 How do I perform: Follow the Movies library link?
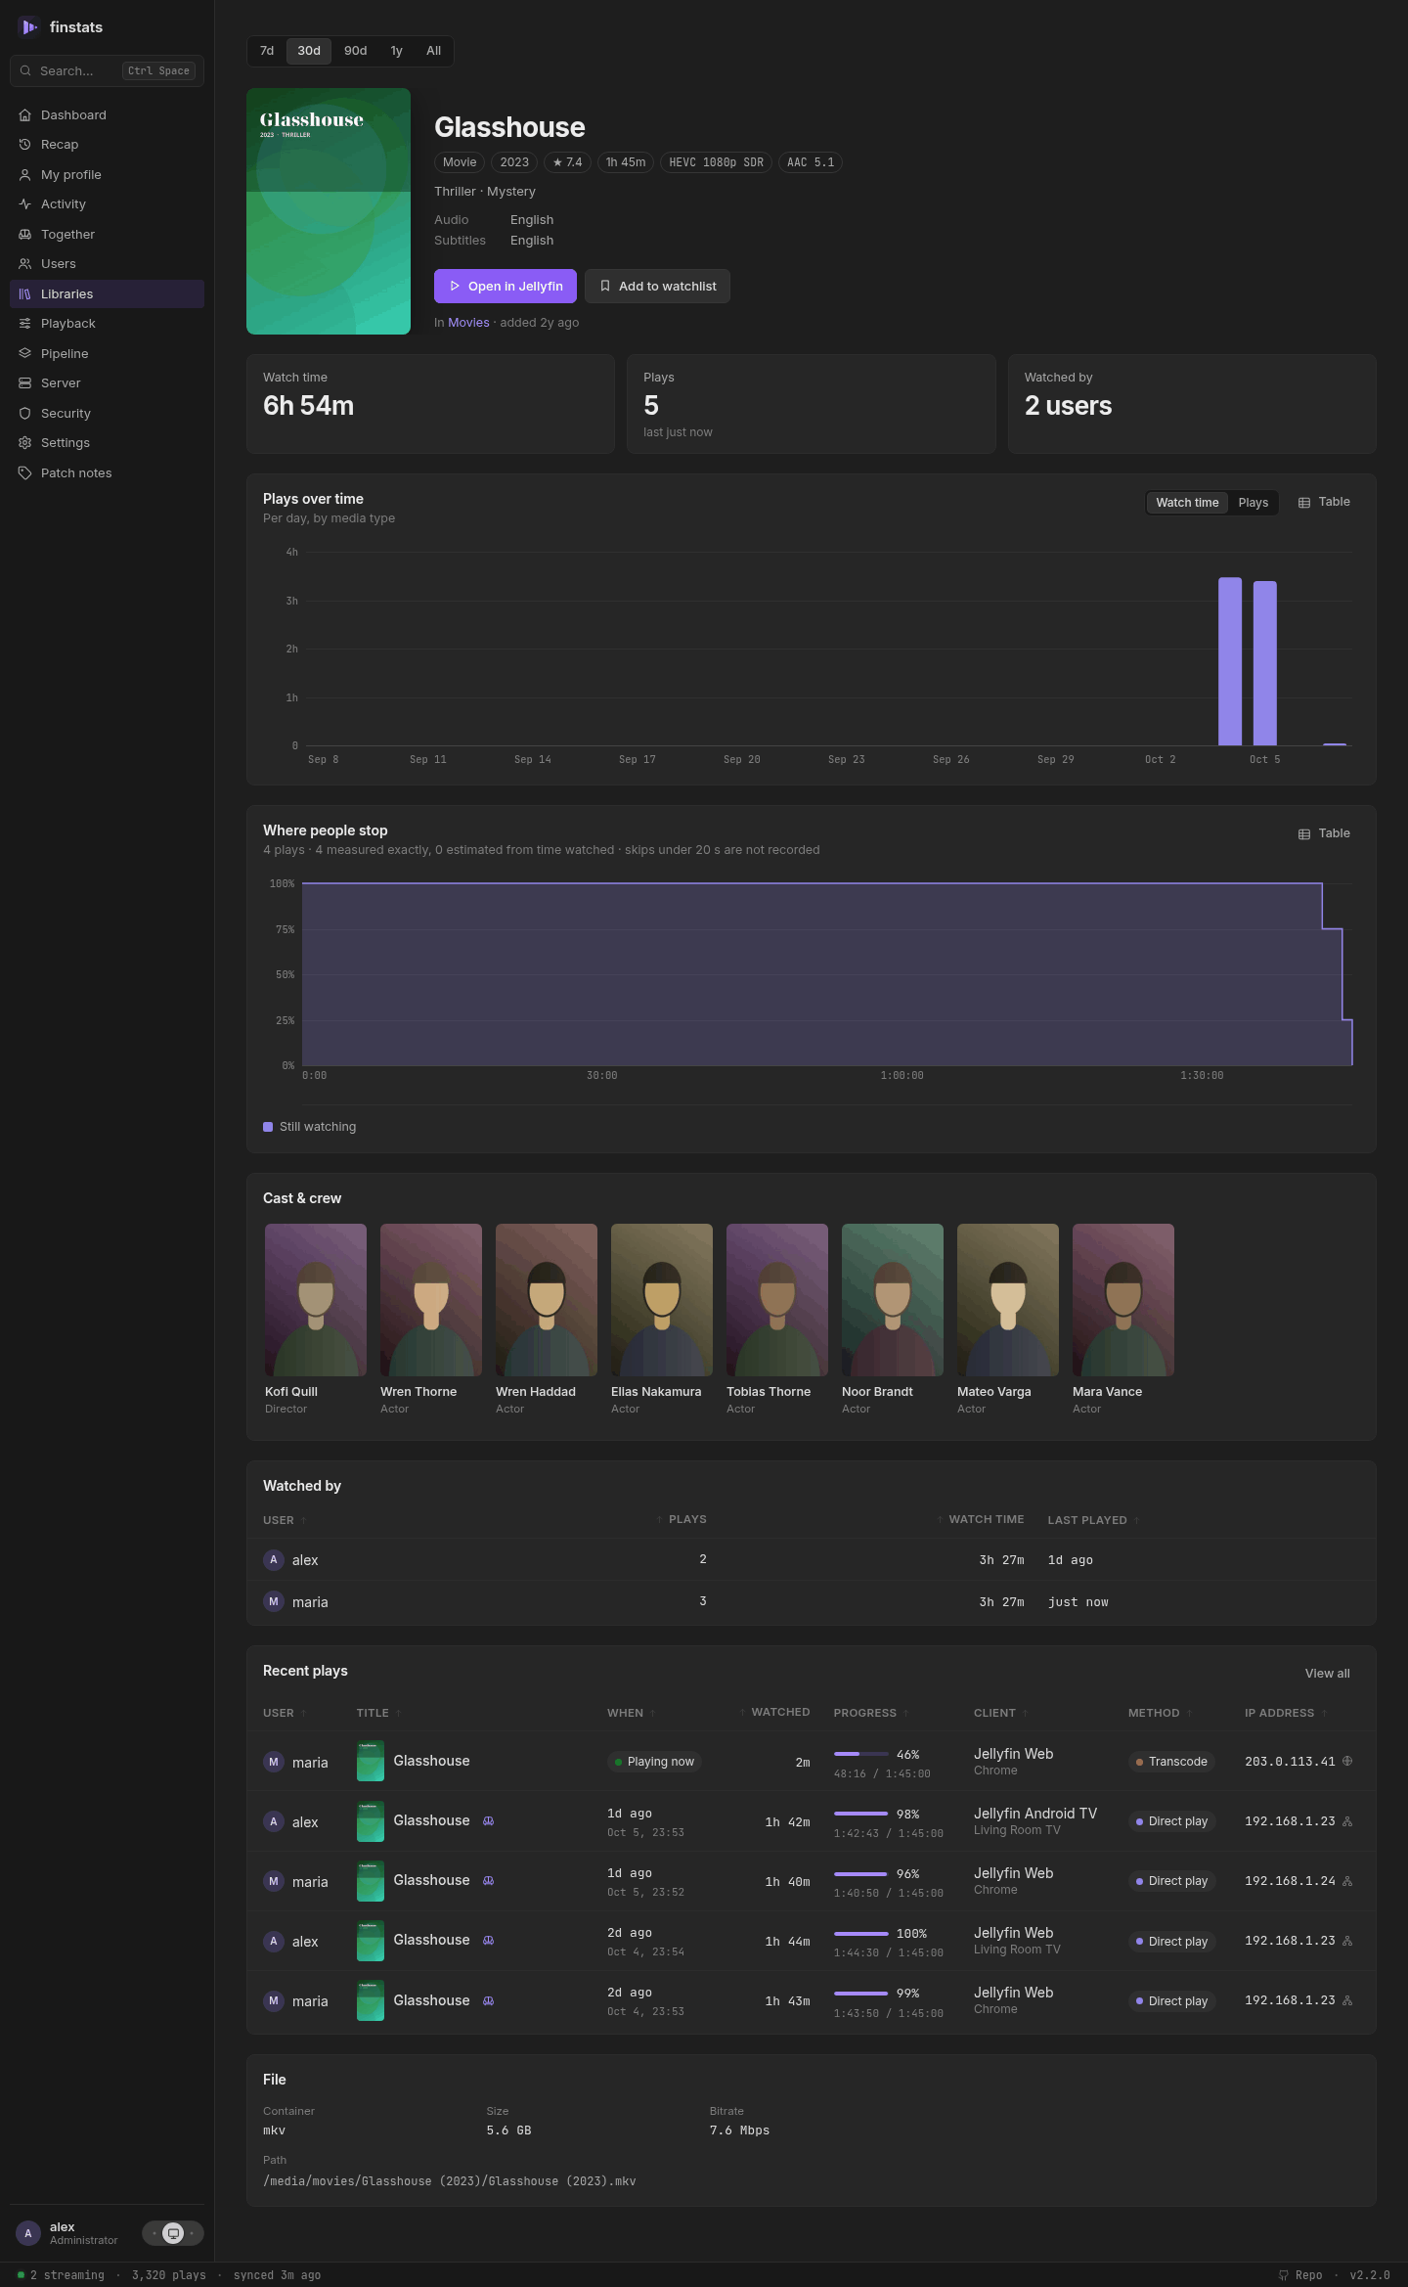pos(468,323)
